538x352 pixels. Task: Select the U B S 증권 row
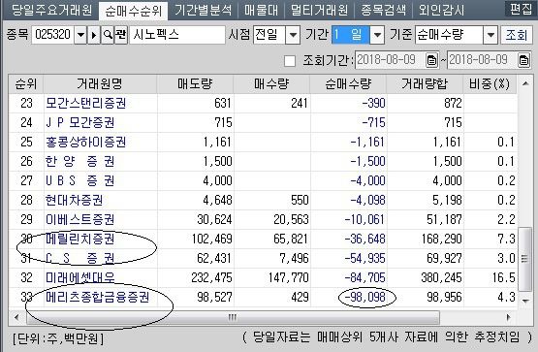[x=263, y=180]
